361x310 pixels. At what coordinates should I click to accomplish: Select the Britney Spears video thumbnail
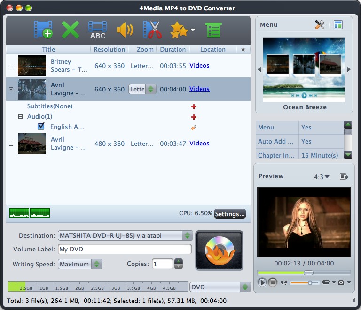32,66
